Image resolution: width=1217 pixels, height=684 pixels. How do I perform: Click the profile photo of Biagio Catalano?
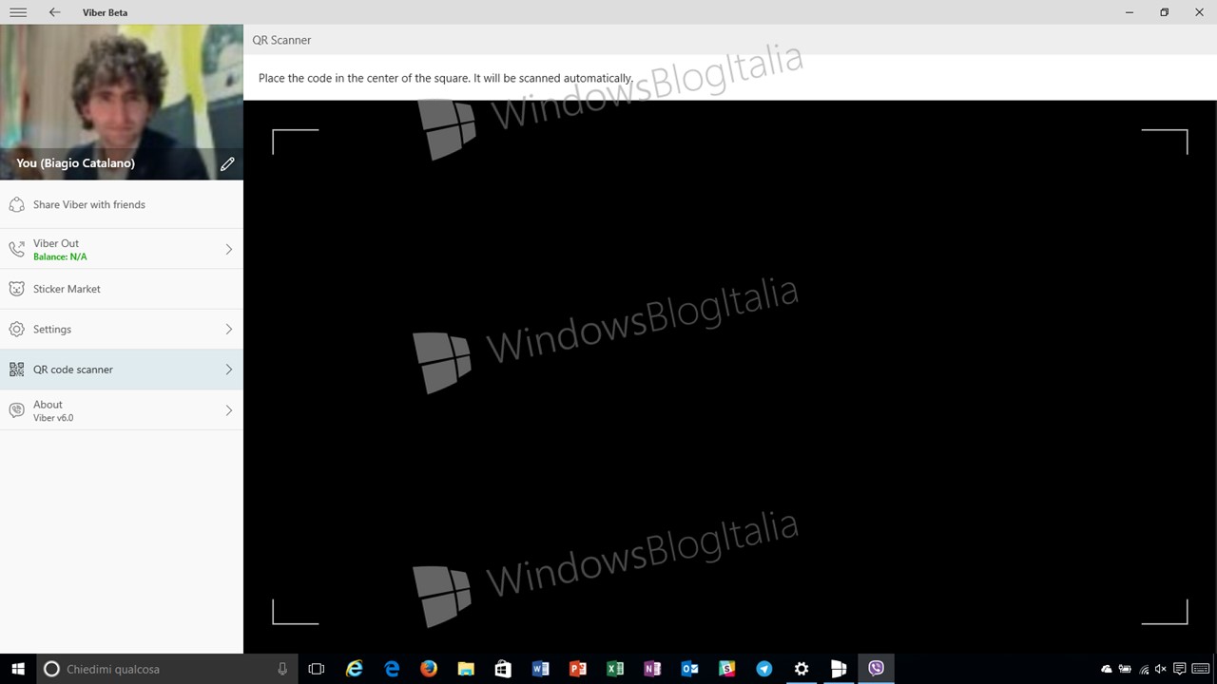click(x=122, y=102)
